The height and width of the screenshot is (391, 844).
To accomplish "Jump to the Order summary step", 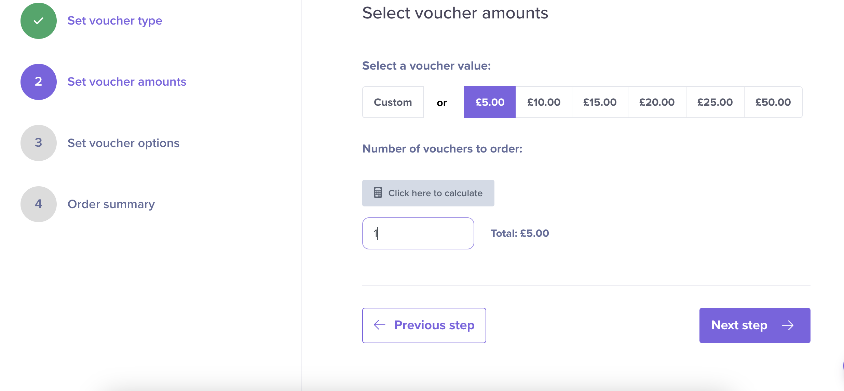I will point(111,204).
